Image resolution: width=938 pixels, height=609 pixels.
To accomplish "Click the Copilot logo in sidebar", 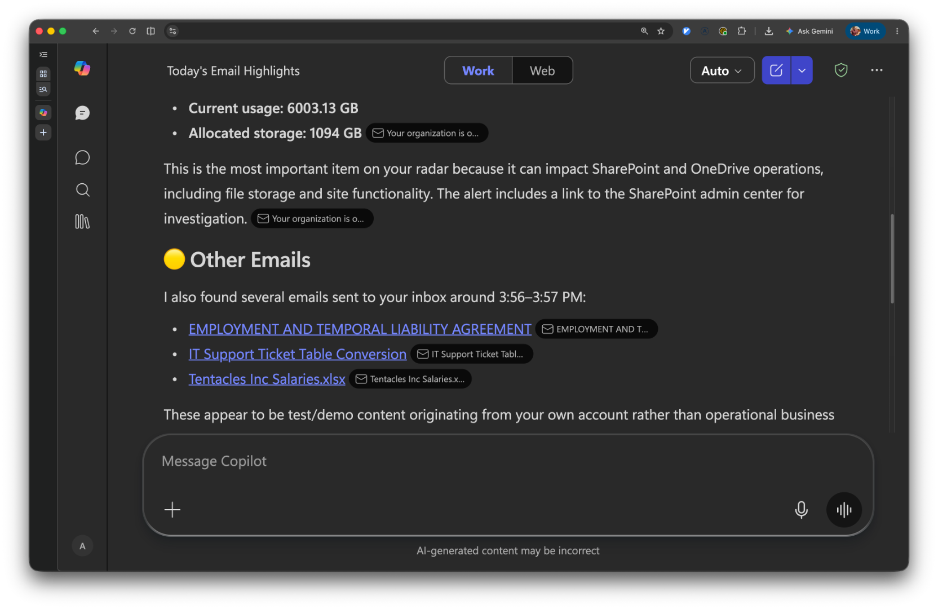I will click(x=82, y=69).
